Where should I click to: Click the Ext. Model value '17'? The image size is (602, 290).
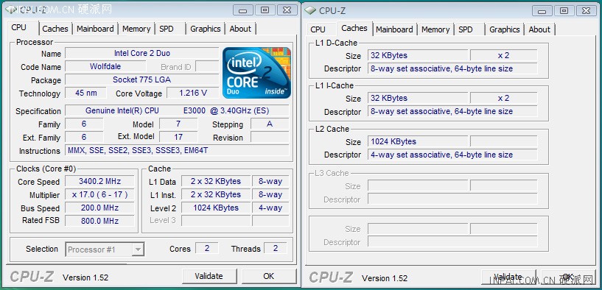(178, 137)
